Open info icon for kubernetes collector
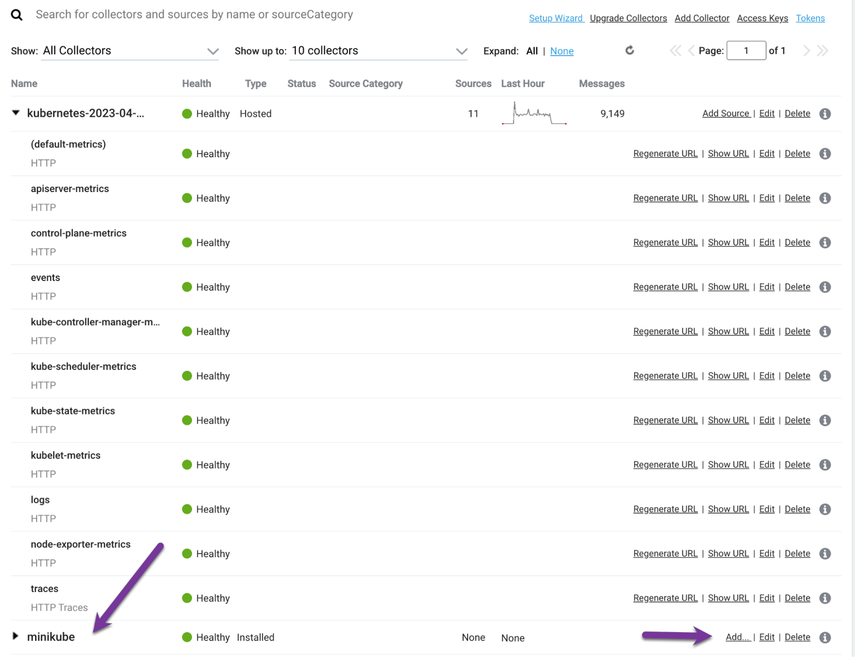This screenshot has height=657, width=855. pyautogui.click(x=825, y=114)
